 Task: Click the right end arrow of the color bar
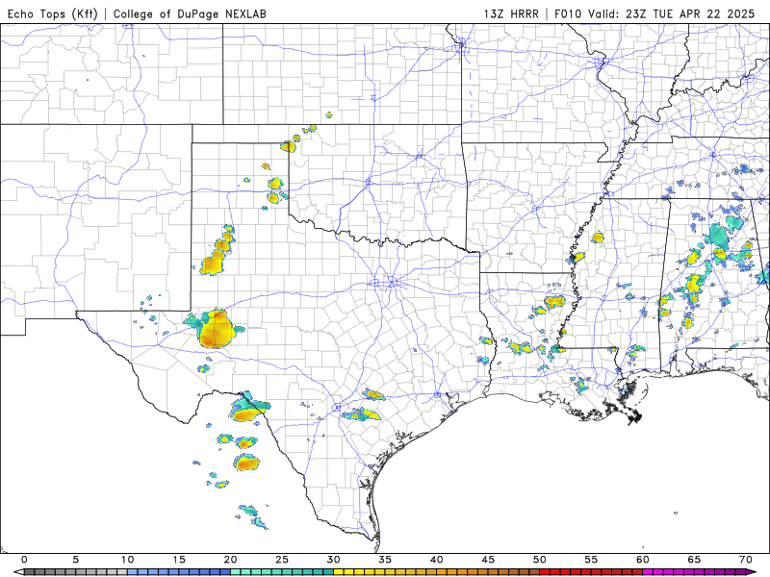pos(752,572)
